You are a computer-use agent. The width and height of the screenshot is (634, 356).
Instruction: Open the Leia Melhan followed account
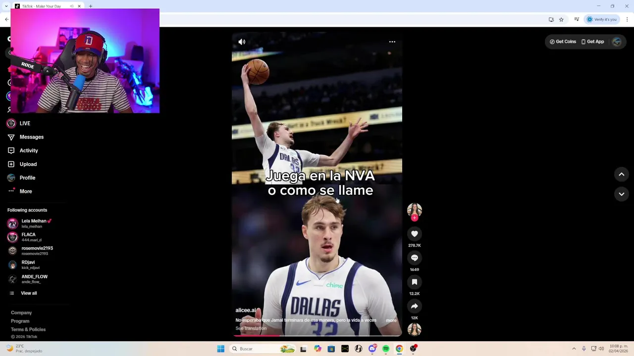pyautogui.click(x=30, y=223)
